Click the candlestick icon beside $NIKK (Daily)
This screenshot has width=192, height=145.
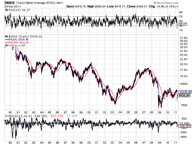coord(7,36)
